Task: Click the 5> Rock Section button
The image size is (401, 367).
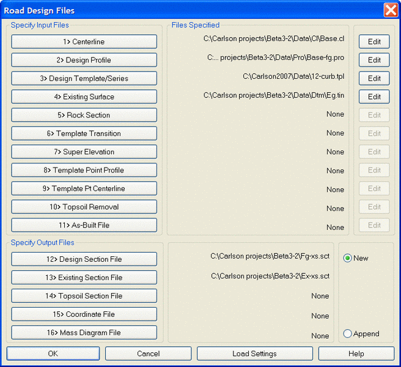Action: [x=84, y=115]
